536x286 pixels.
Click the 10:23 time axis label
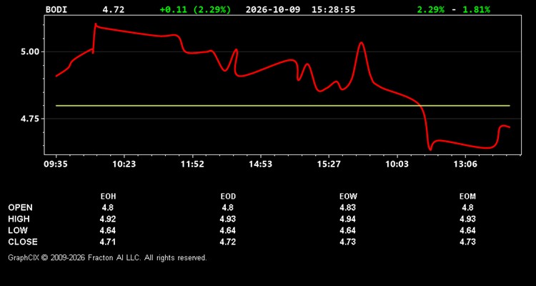click(x=124, y=164)
